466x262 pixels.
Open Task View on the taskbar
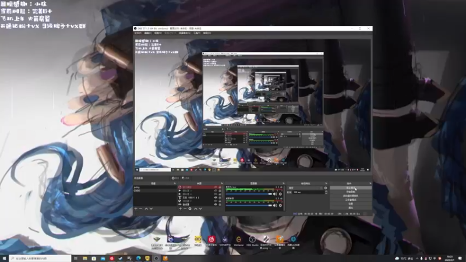(x=76, y=259)
